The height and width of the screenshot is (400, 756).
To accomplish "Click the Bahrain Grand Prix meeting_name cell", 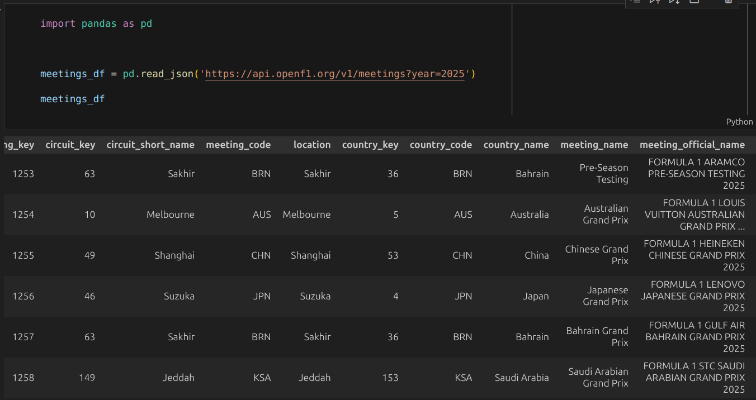I will point(597,337).
